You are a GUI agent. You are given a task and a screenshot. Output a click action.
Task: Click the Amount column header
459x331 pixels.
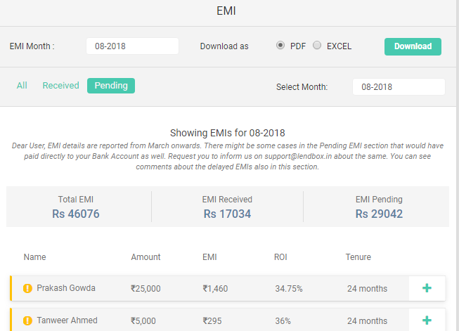[146, 257]
